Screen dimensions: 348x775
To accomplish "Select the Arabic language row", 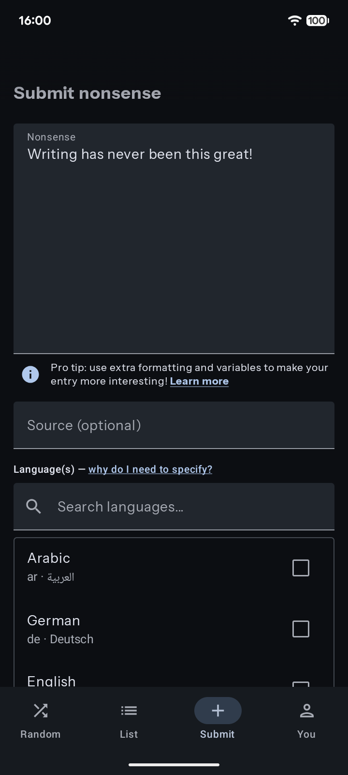I will point(145,567).
